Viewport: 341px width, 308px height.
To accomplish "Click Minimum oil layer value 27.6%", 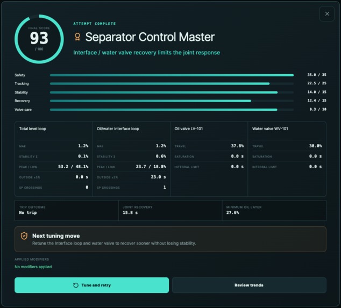I will pyautogui.click(x=232, y=212).
